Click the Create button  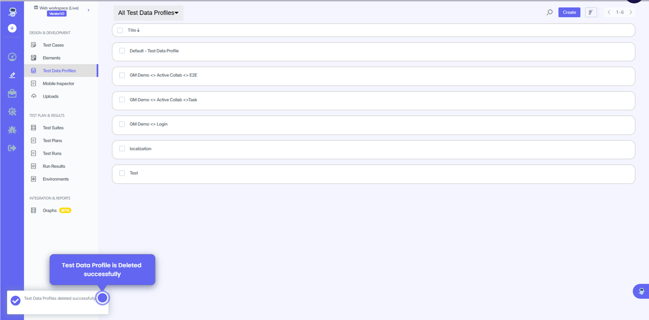click(569, 13)
